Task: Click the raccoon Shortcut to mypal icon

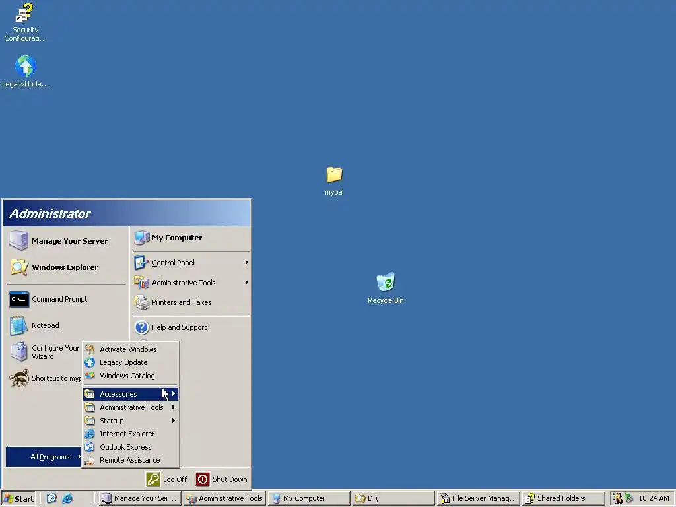Action: coord(19,378)
